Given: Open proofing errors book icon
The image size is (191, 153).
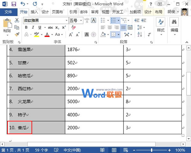Looking at the screenshot, I should (x=56, y=150).
